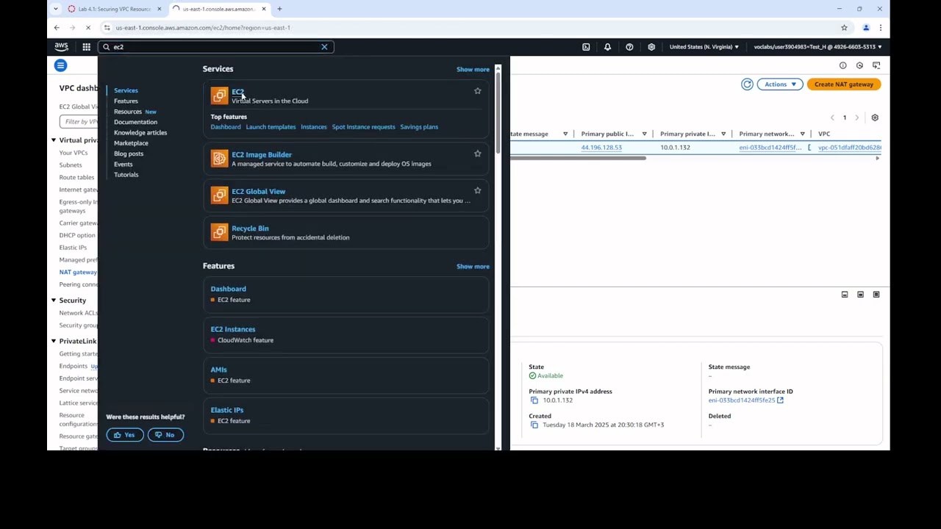
Task: Select the Marketplace search category
Action: coord(131,143)
